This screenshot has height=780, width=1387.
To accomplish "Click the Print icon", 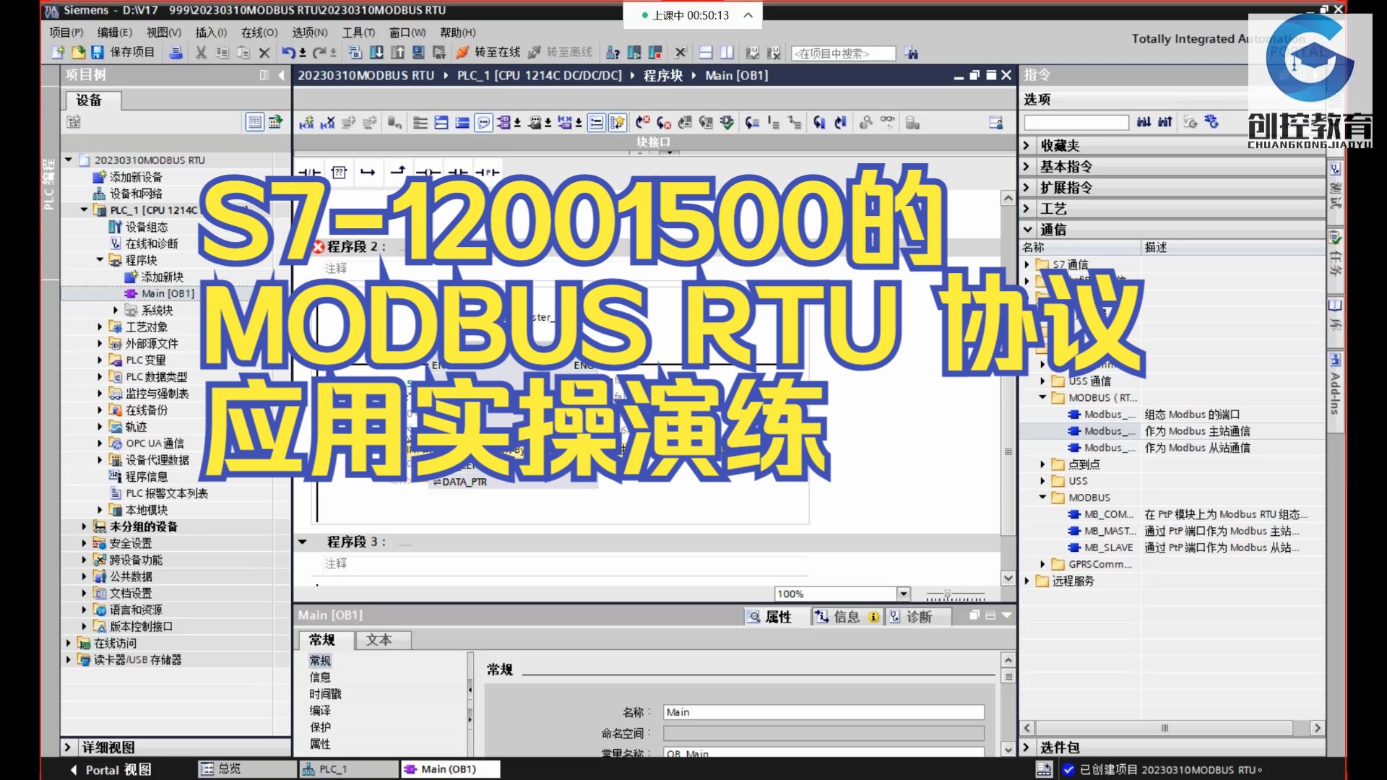I will (176, 53).
